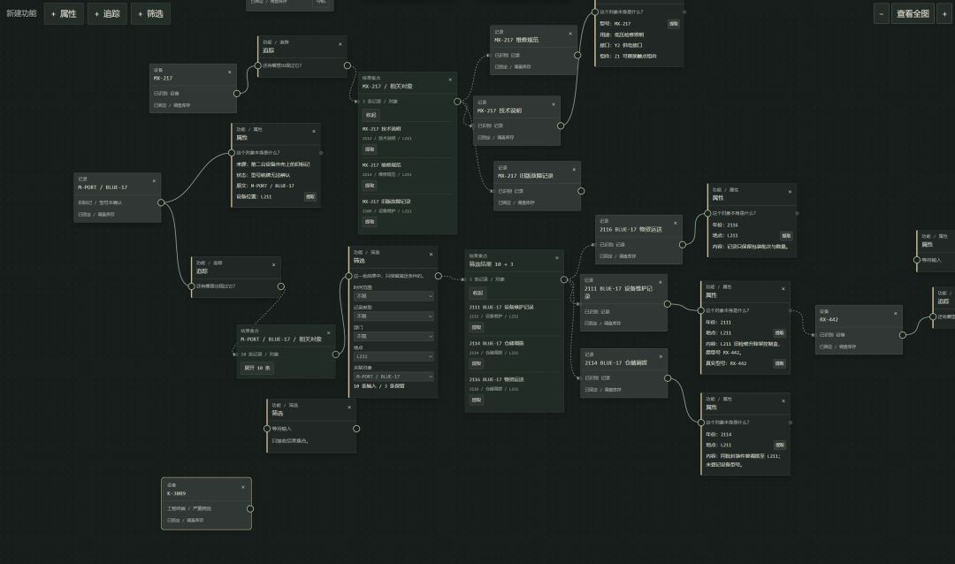Open the 时间范围 dropdown in the 筛选 node
The image size is (955, 564).
[394, 296]
